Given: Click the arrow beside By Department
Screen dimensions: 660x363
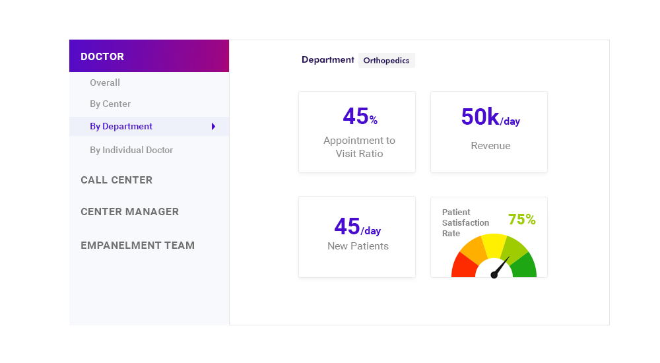Looking at the screenshot, I should pos(213,126).
